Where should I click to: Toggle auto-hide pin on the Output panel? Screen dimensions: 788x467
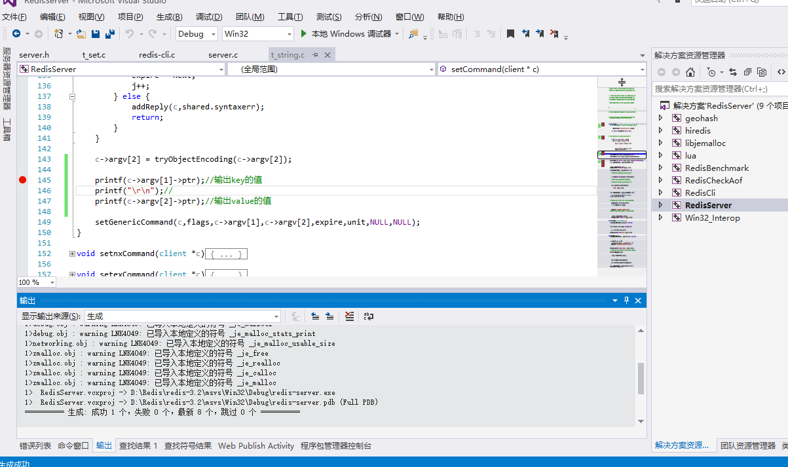click(x=626, y=300)
